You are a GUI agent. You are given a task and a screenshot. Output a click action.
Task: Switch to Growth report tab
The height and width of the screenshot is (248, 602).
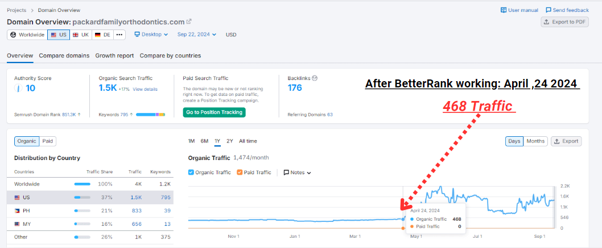114,56
